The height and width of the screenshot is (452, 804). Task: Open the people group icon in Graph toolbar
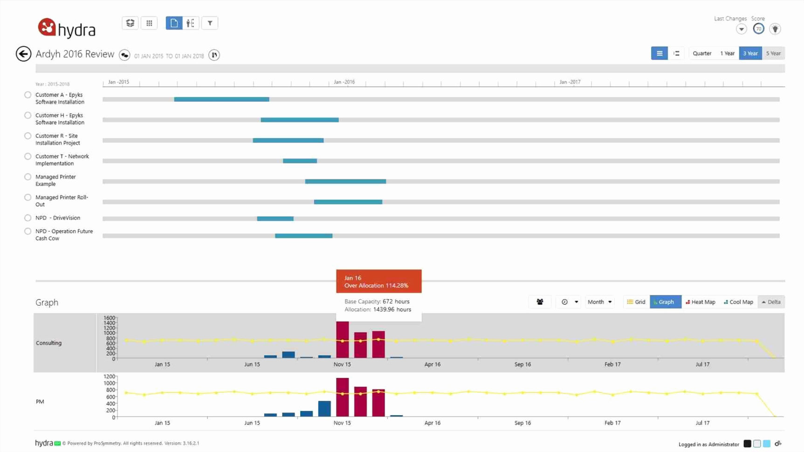coord(540,302)
